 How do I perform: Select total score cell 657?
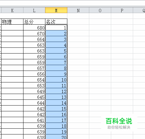point(34,68)
